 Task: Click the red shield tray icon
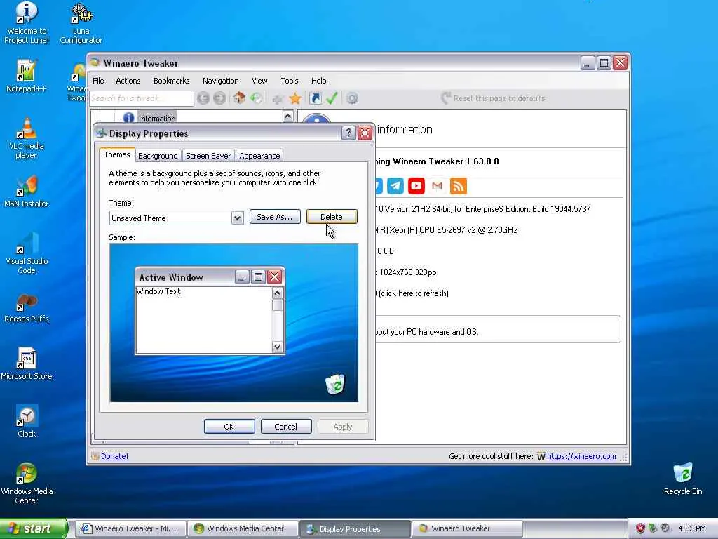641,528
